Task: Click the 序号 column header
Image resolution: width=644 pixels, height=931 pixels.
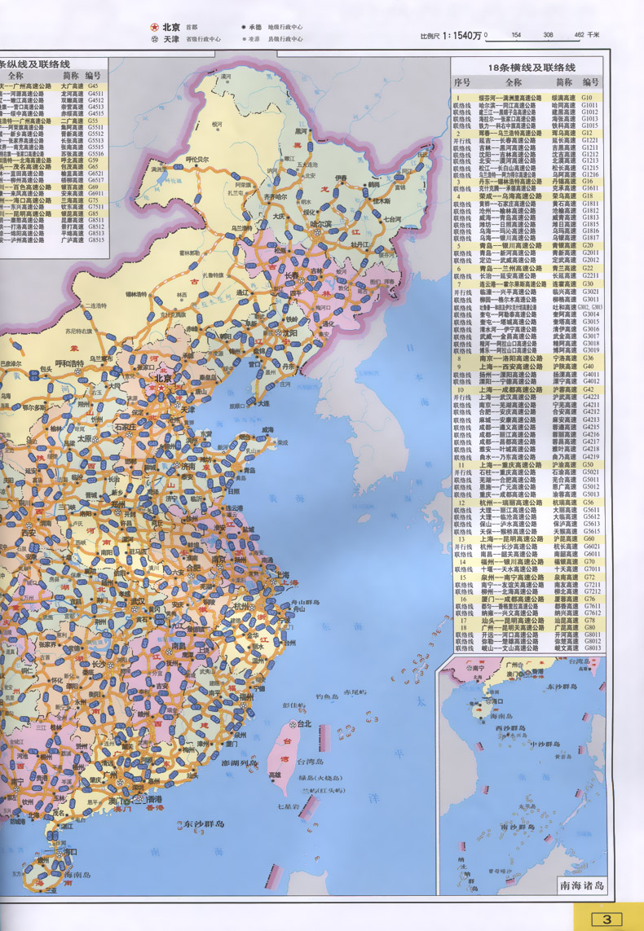Action: coord(462,82)
